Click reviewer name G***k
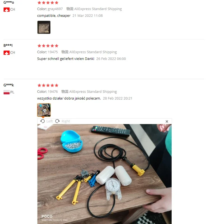 9,85
